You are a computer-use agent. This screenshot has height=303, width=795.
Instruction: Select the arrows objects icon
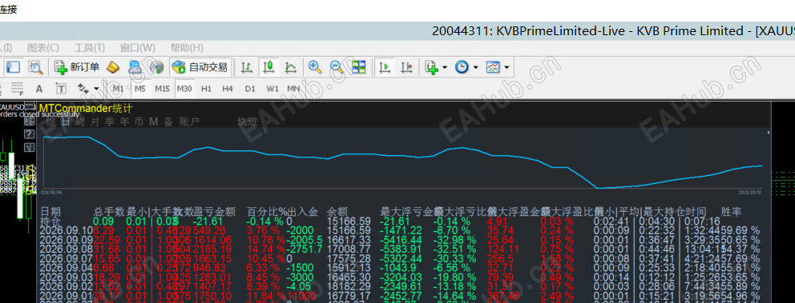pos(83,89)
